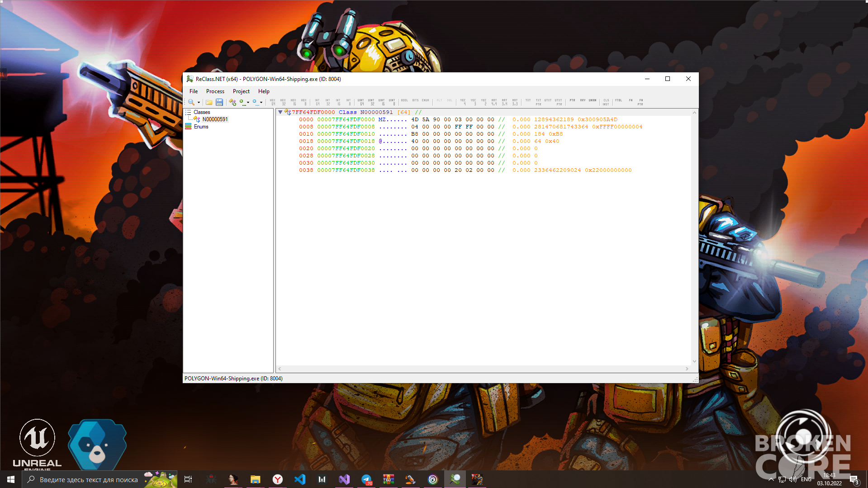Open the add bytes dropdown (green plus)
The image size is (868, 488).
pyautogui.click(x=244, y=102)
